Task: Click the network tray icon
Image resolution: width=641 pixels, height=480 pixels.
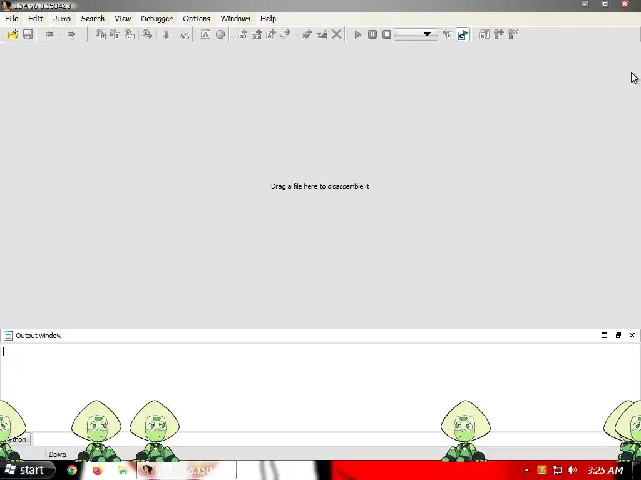Action: point(556,470)
